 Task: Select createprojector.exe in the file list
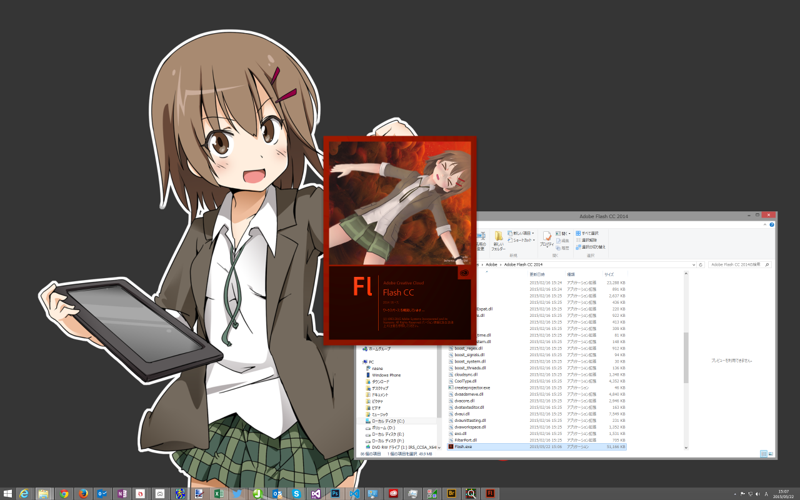472,387
